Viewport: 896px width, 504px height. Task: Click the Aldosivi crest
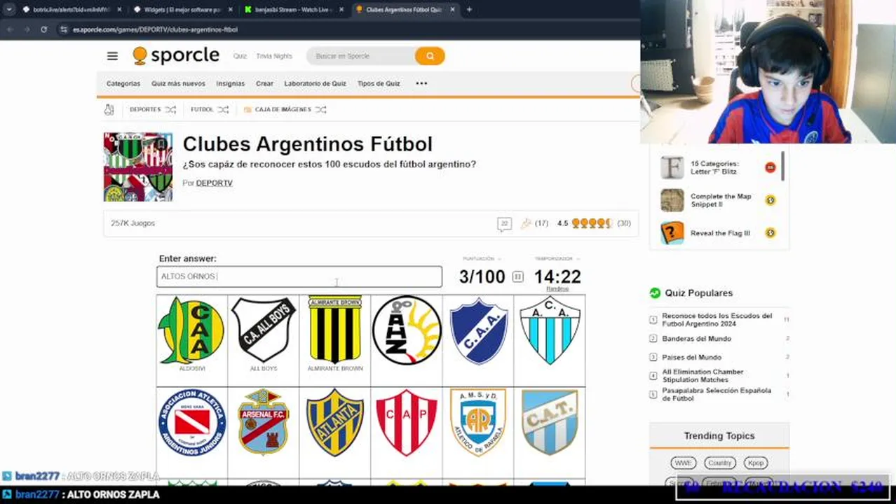191,330
